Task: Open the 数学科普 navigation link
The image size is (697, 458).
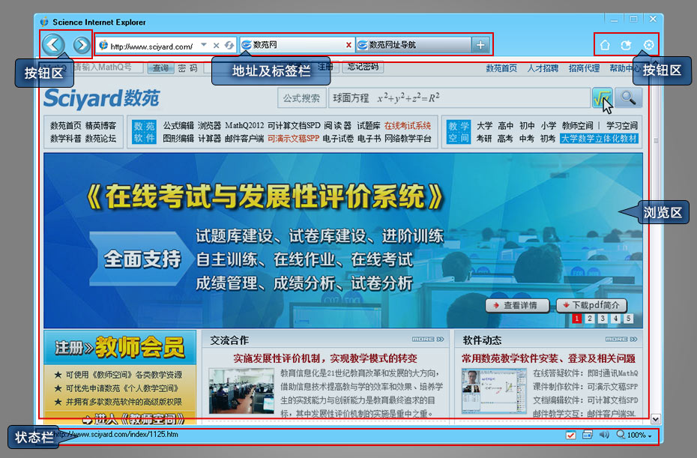Action: click(x=66, y=139)
